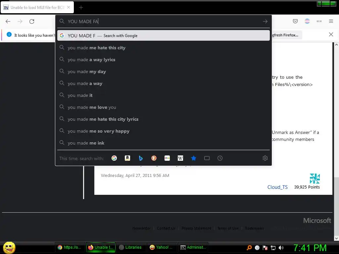Screen dimensions: 339x254
Task: Choose 'YOU MADE F — Search with Google'
Action: [164, 36]
